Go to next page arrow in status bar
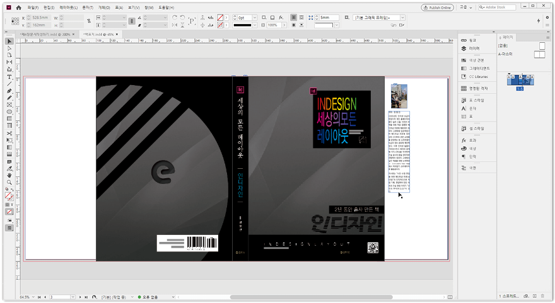This screenshot has width=555, height=303. click(x=80, y=297)
